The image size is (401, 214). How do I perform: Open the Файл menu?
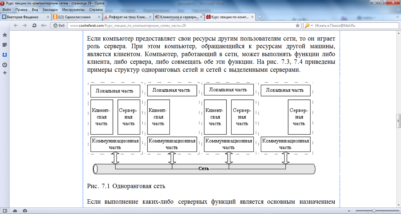point(6,9)
